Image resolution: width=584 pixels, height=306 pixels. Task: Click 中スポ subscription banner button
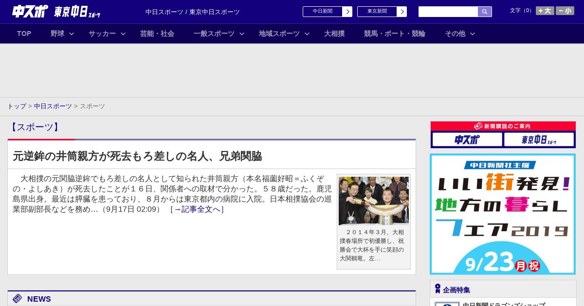(x=467, y=139)
